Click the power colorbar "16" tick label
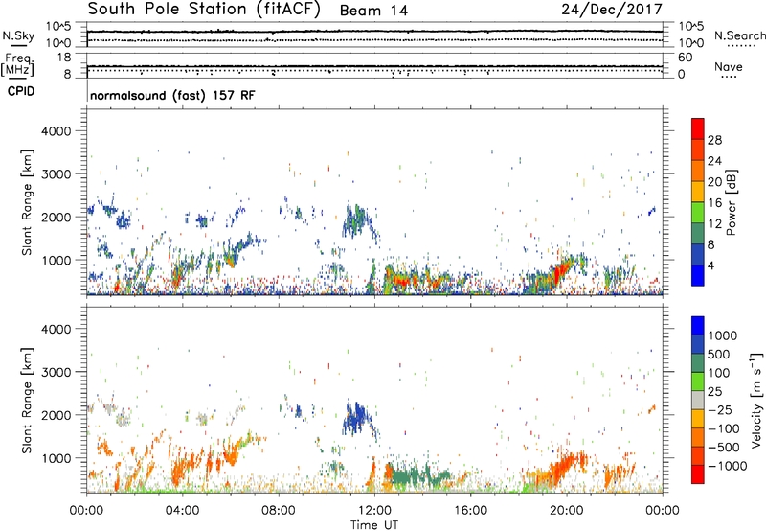This screenshot has height=531, width=766. [714, 203]
